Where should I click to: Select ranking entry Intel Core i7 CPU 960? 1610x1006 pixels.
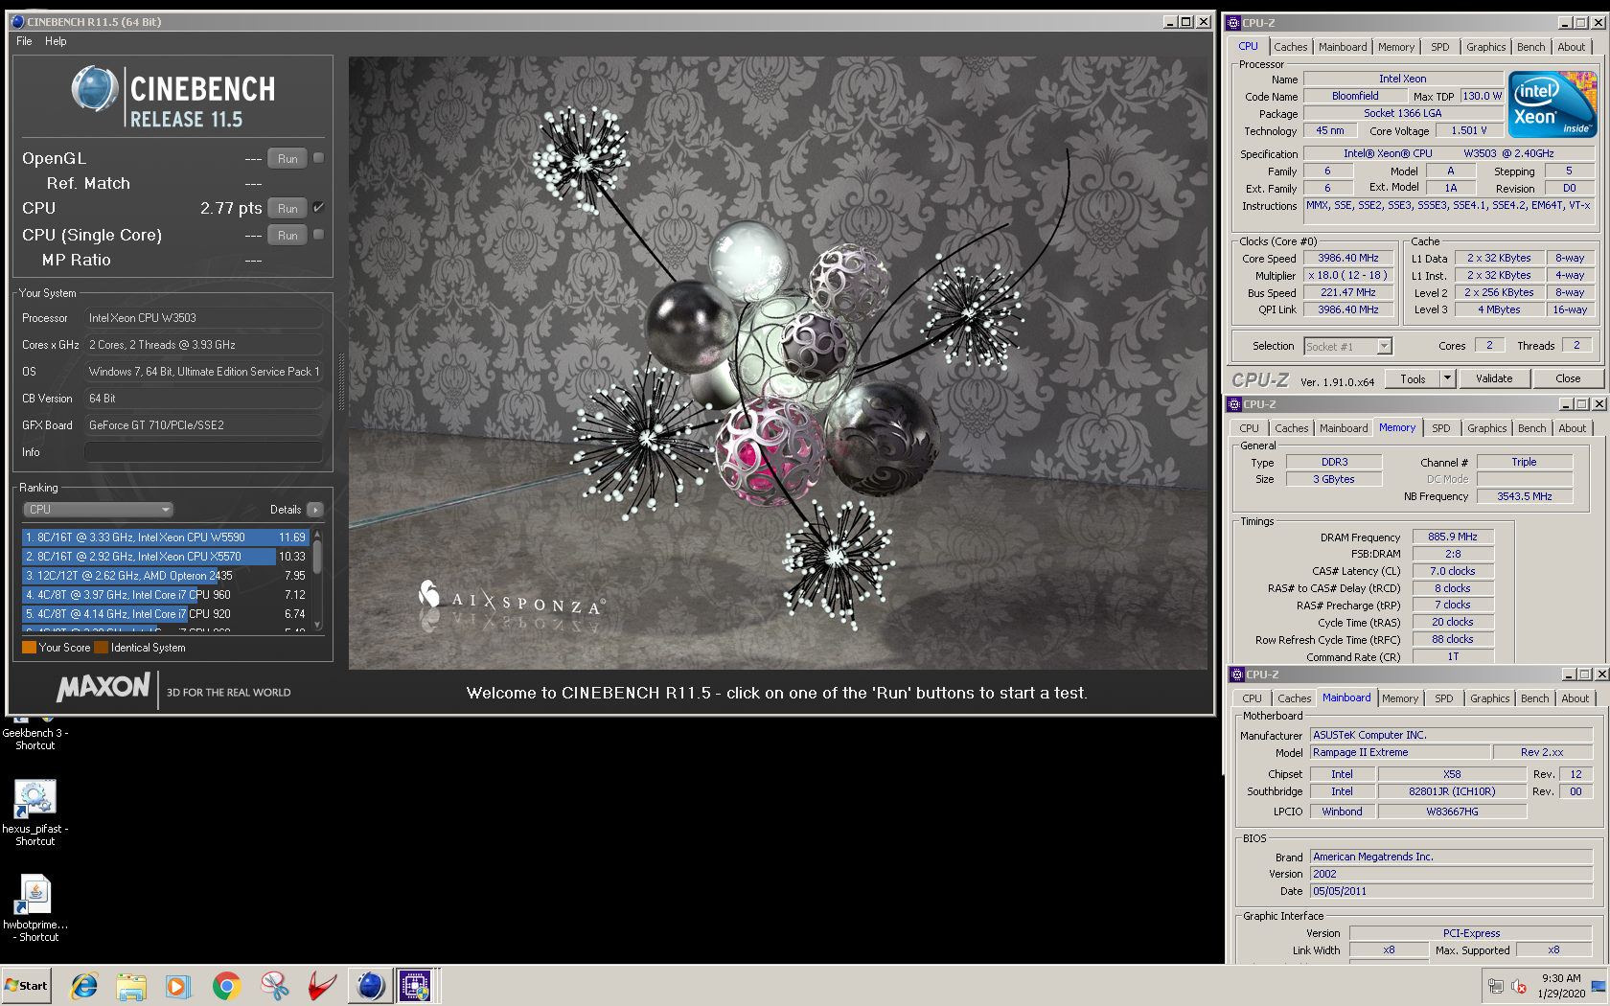pos(165,595)
